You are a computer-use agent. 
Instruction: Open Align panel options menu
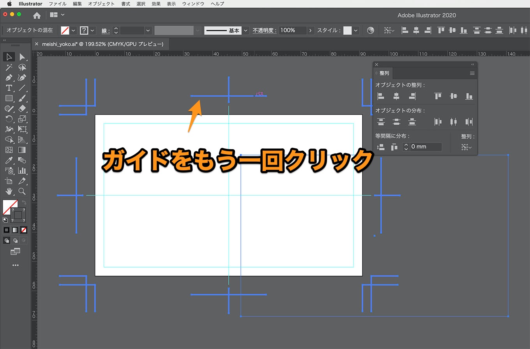472,73
